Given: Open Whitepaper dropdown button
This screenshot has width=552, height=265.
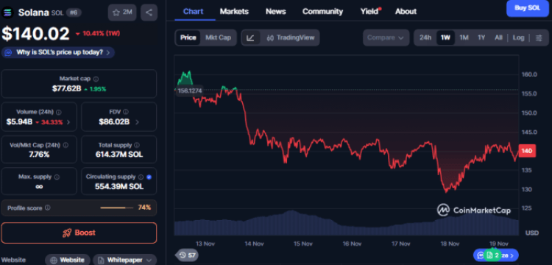Looking at the screenshot, I should [124, 260].
